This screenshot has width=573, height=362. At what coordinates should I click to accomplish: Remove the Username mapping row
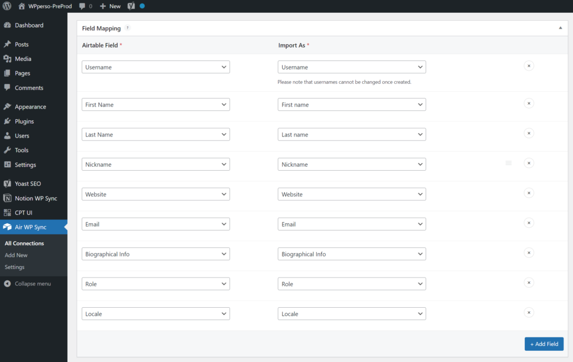529,66
